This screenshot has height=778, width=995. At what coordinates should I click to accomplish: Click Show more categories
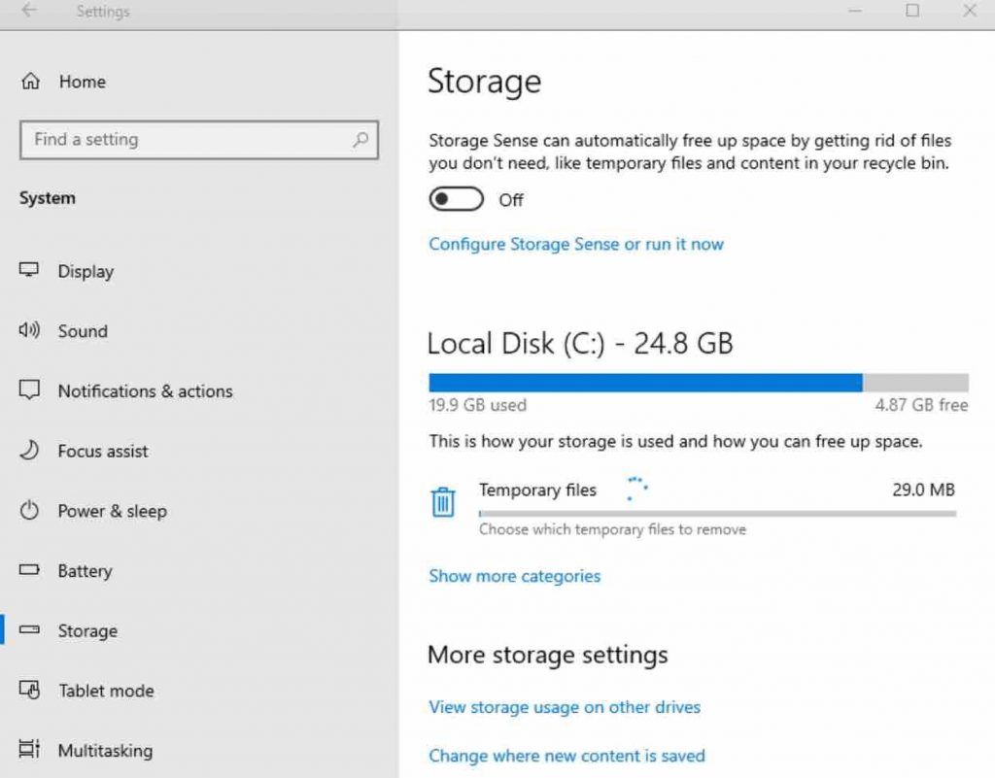coord(514,576)
